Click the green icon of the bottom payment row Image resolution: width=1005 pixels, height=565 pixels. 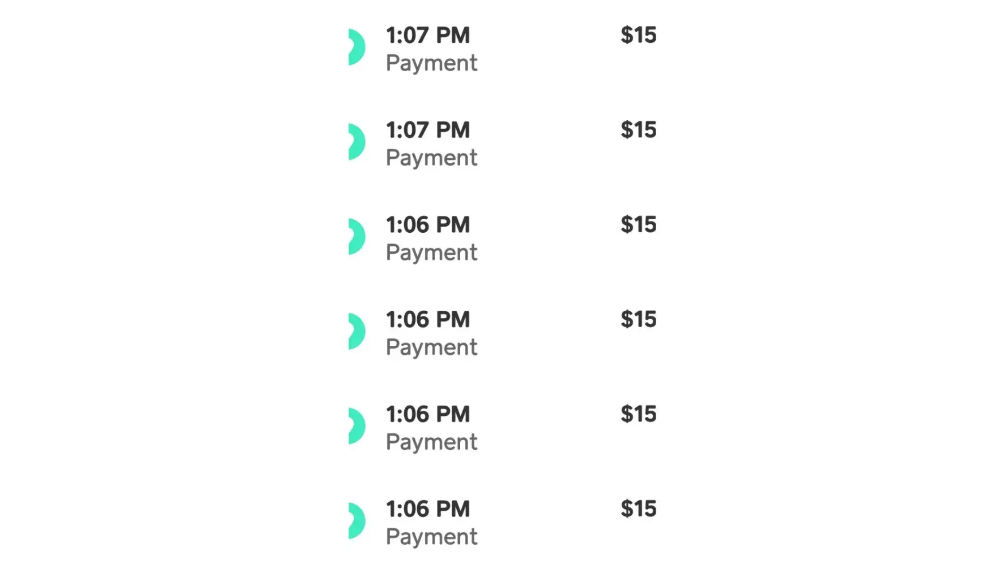pos(357,521)
